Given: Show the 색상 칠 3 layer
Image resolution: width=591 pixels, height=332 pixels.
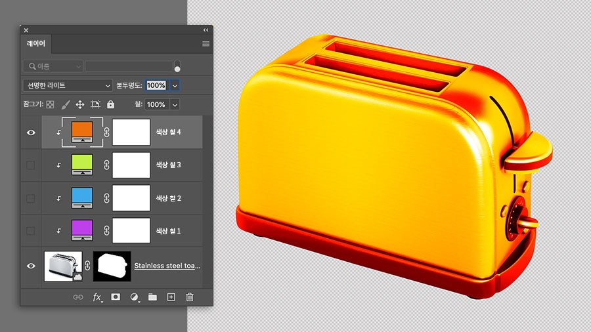Looking at the screenshot, I should pyautogui.click(x=30, y=165).
